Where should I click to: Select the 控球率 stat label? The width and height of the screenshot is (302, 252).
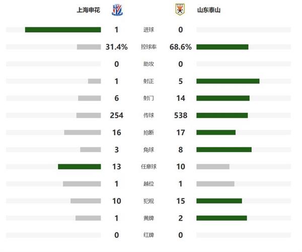pyautogui.click(x=148, y=47)
